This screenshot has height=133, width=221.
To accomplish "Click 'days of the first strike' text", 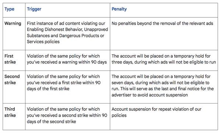I will pyautogui.click(x=48, y=89).
